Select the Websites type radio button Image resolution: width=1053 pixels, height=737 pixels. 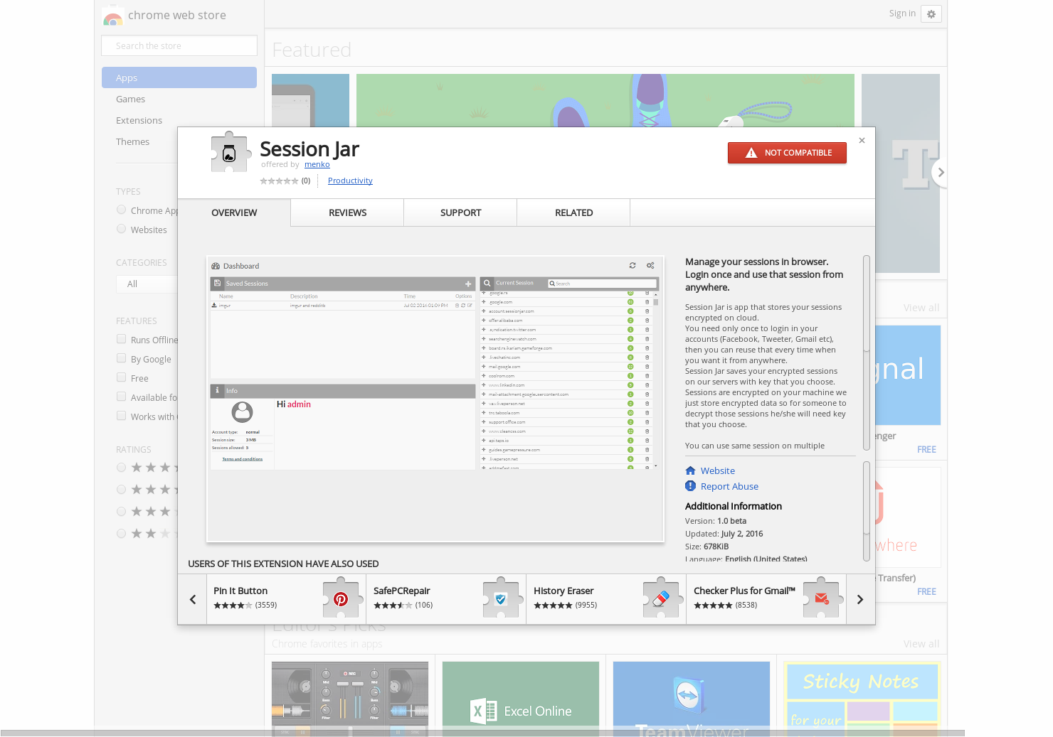tap(121, 229)
